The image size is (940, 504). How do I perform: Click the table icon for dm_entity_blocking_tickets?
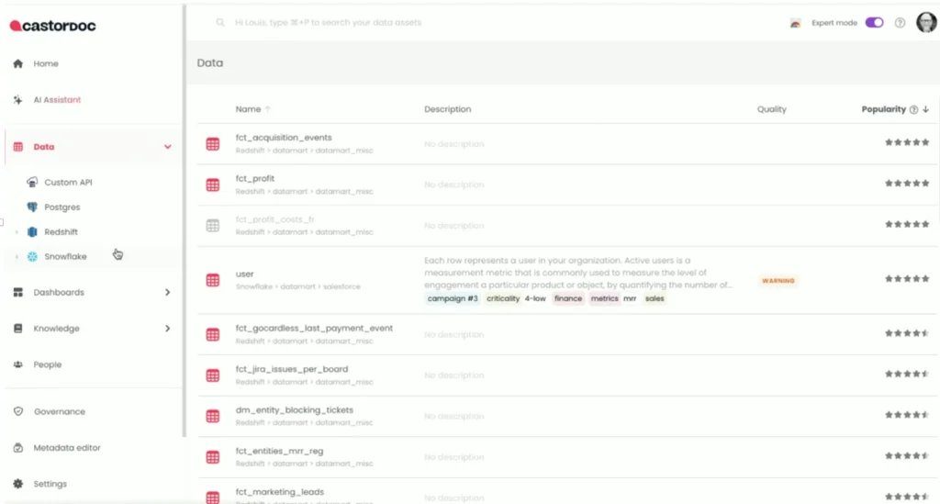pos(213,416)
